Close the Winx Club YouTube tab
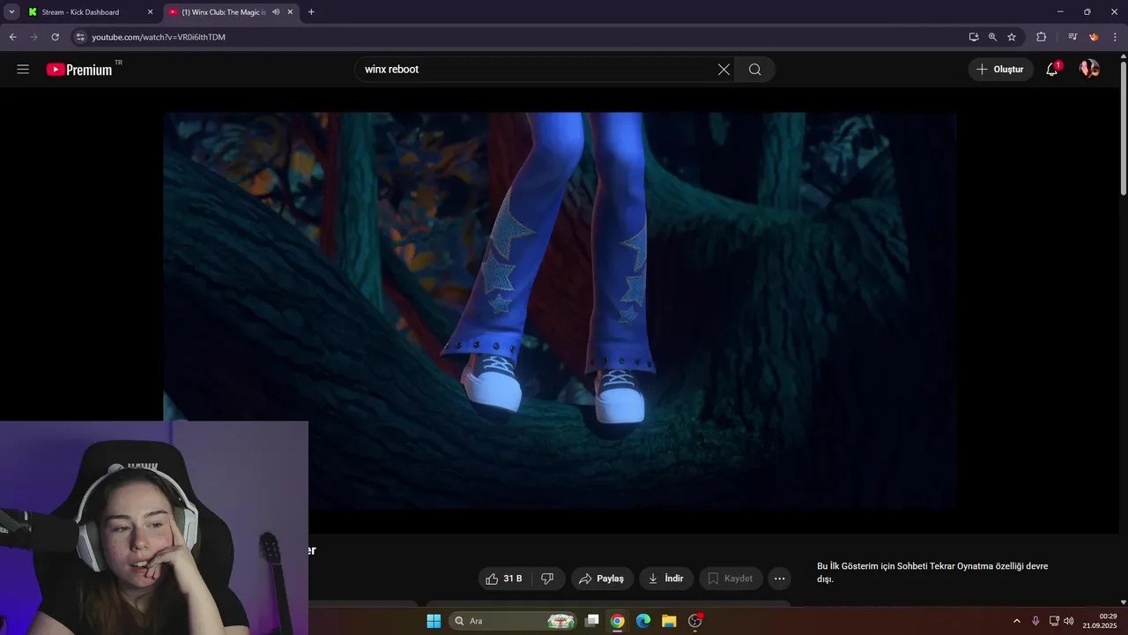Image resolution: width=1128 pixels, height=635 pixels. [290, 12]
